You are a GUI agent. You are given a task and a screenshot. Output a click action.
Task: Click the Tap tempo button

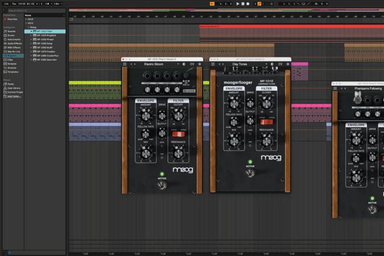[x=14, y=4]
